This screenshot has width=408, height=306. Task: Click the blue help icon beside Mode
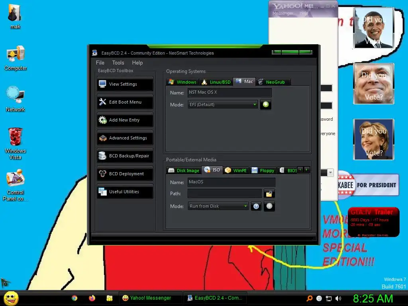coord(256,206)
